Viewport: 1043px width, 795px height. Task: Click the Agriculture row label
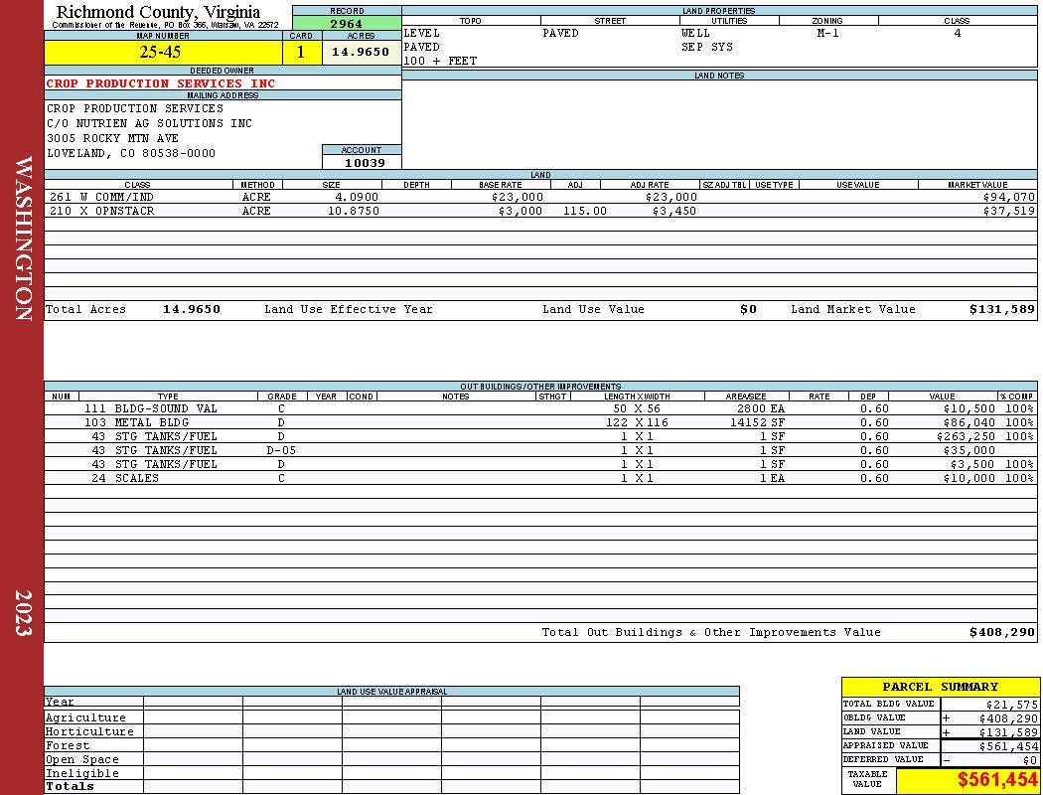85,717
